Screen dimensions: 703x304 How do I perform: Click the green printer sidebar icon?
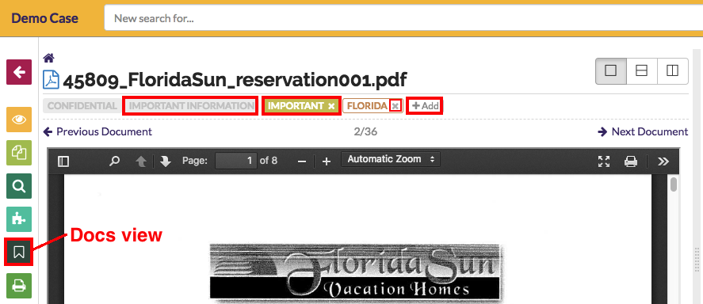[x=19, y=286]
